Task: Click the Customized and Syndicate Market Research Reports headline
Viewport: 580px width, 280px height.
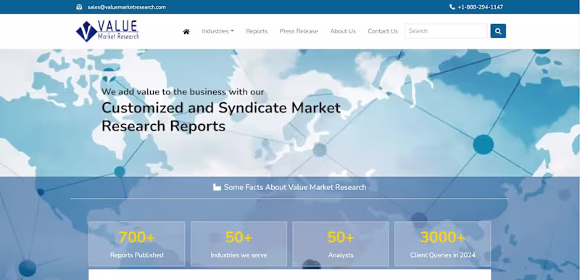Action: click(x=221, y=117)
